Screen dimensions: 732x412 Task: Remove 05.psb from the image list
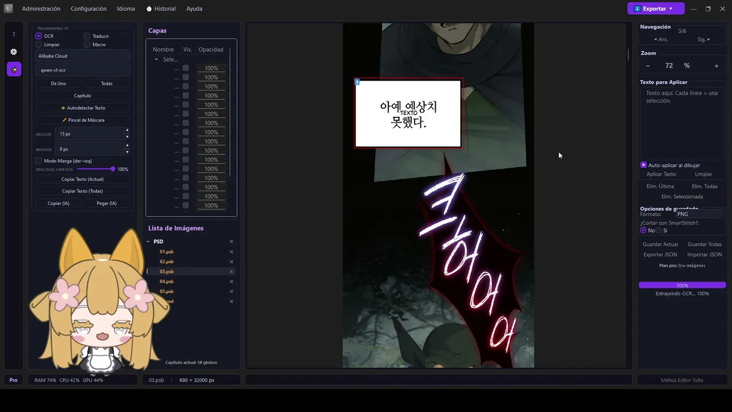coord(232,291)
